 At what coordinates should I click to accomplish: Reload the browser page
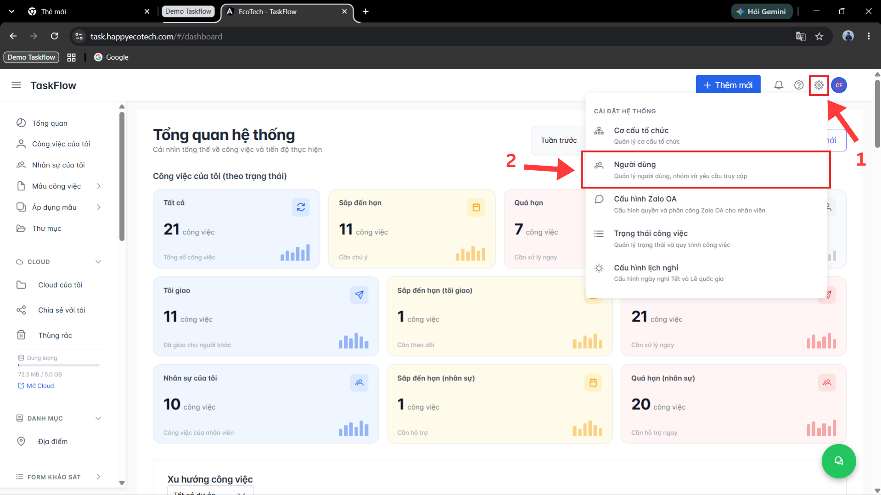coord(54,36)
